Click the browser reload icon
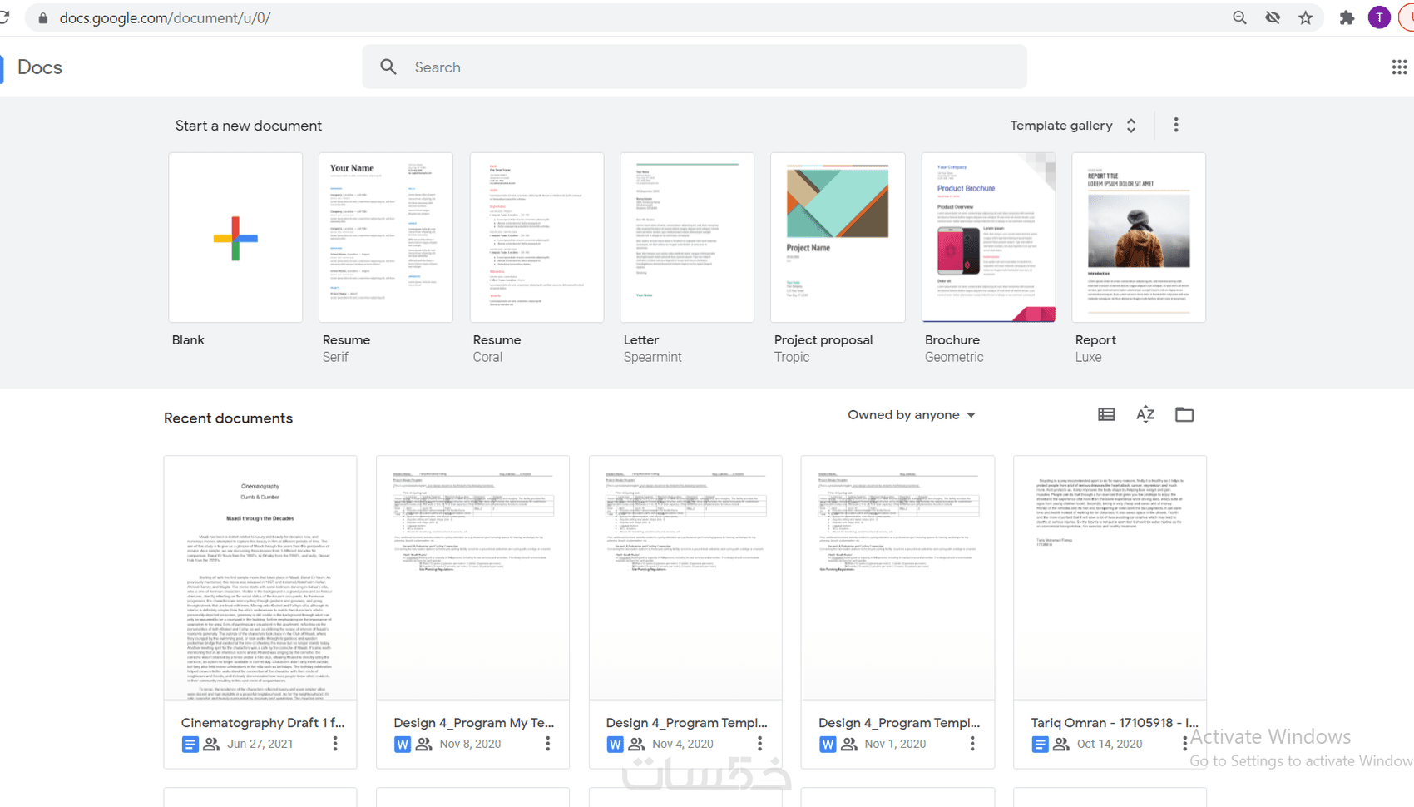1414x807 pixels. [x=4, y=17]
